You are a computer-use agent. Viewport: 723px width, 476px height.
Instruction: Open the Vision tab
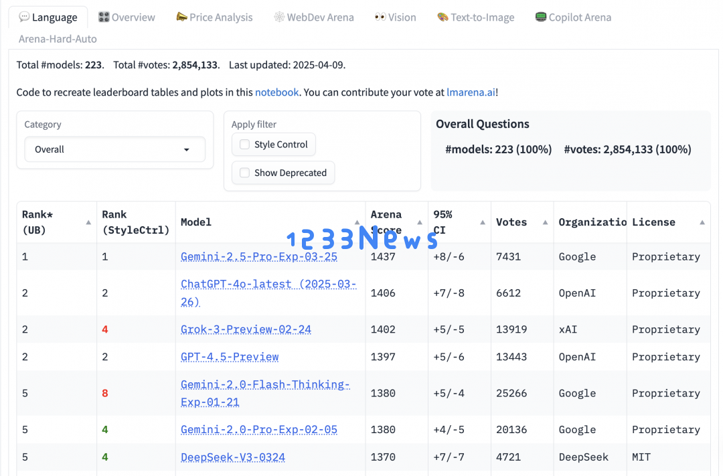click(x=395, y=17)
